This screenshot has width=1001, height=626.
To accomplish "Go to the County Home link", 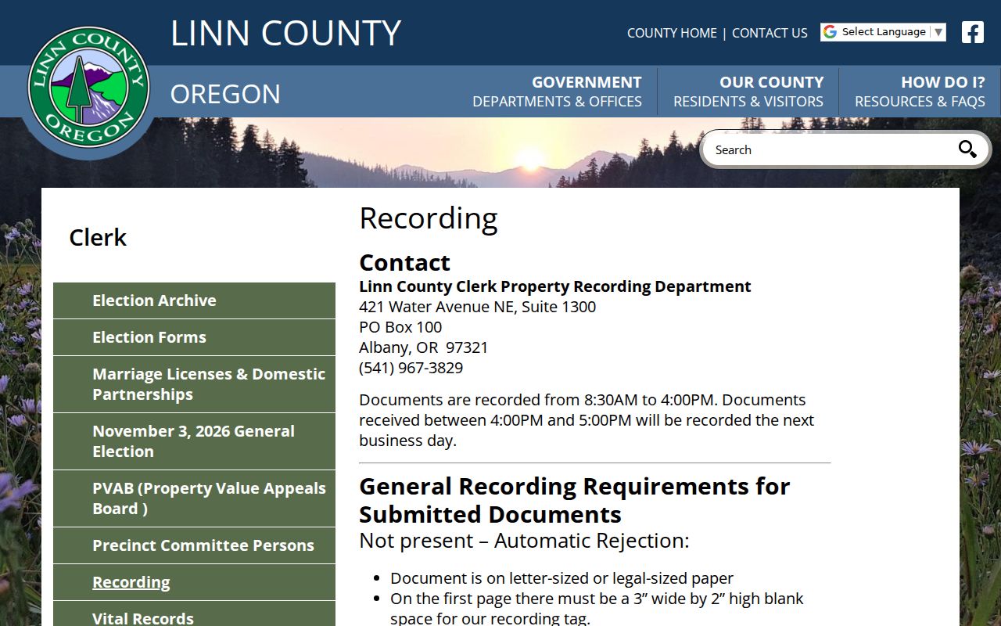I will tap(672, 33).
